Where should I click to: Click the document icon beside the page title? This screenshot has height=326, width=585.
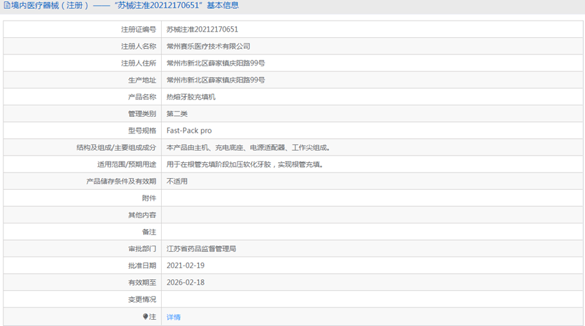tap(7, 6)
